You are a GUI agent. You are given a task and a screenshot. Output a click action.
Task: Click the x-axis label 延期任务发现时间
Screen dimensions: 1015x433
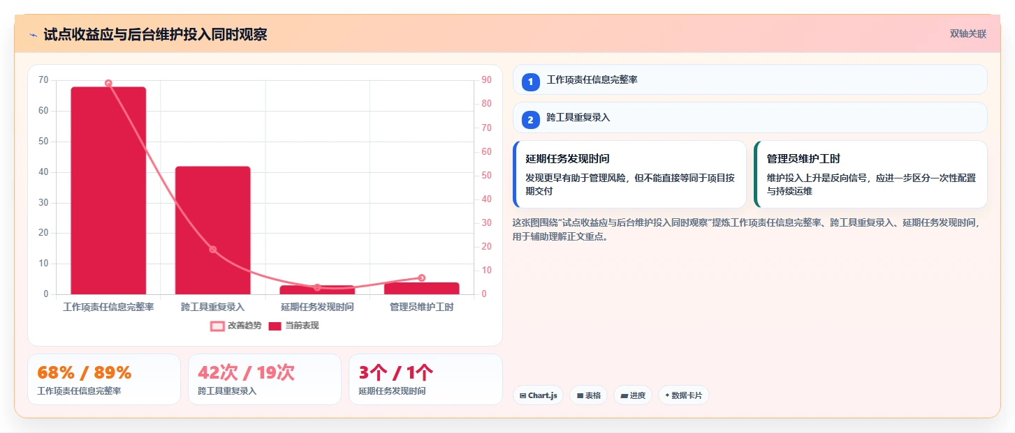coord(317,307)
